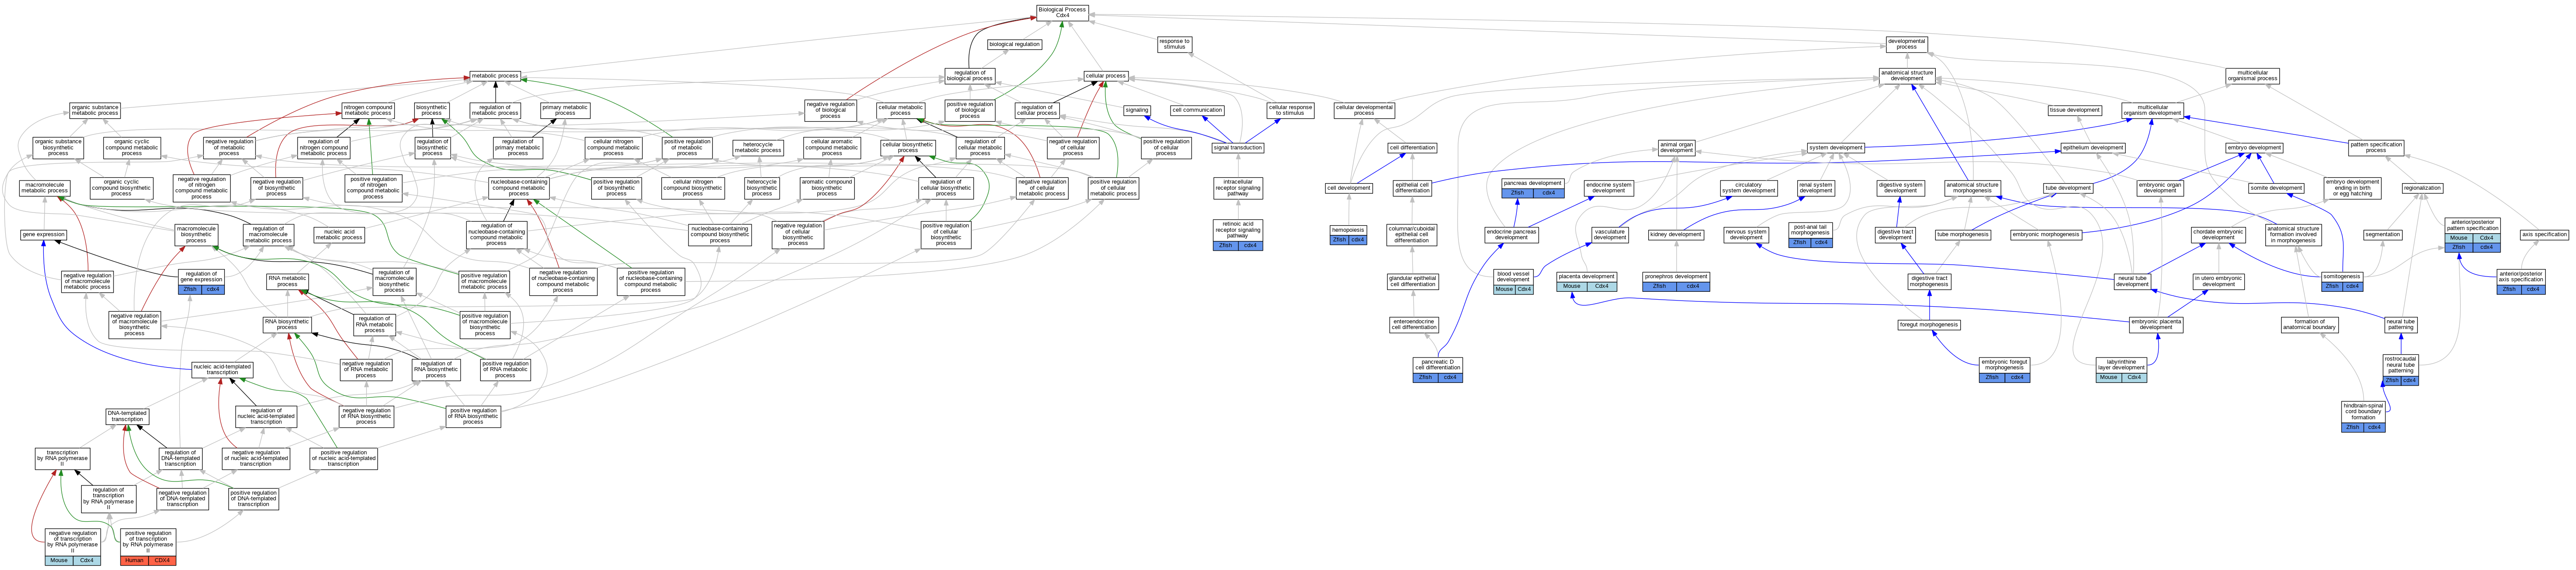Select the 'vasculature development' node
This screenshot has width=2576, height=570.
(x=1610, y=234)
